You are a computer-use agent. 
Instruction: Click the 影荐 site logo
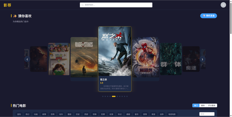pos(8,5)
